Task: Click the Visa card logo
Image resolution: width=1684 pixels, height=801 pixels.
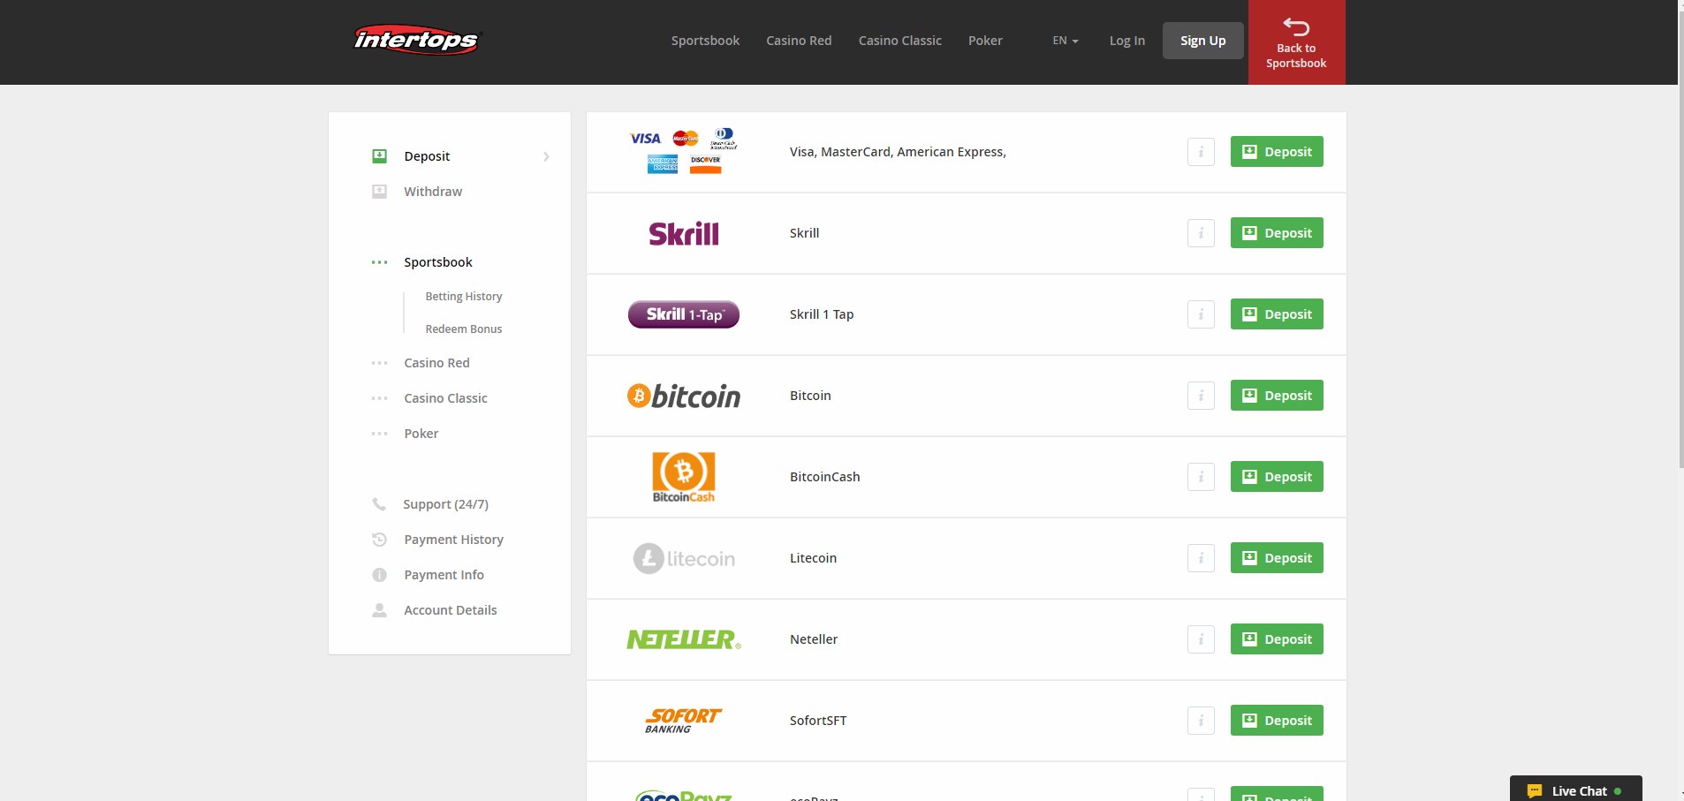Action: click(x=645, y=139)
